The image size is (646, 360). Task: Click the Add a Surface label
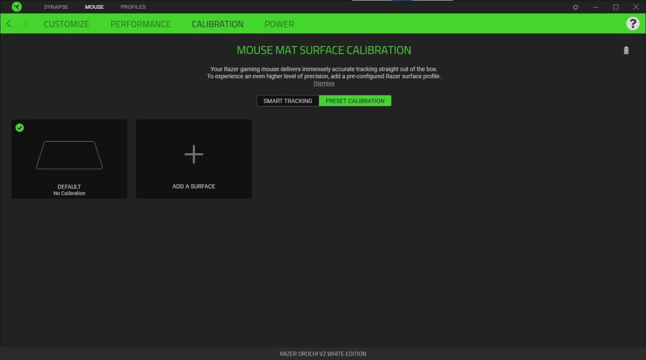(194, 186)
